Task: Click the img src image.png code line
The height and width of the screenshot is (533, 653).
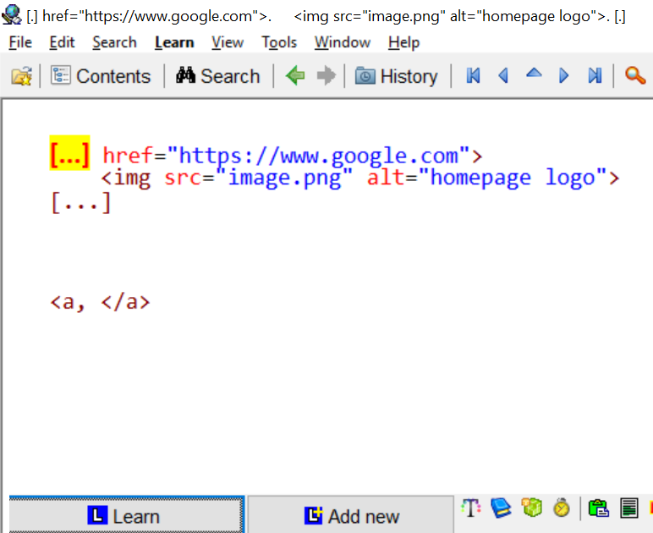Action: click(360, 178)
